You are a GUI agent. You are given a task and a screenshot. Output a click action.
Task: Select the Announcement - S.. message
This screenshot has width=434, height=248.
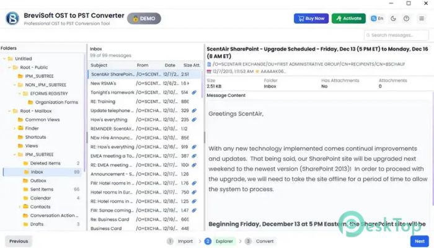pos(144,174)
